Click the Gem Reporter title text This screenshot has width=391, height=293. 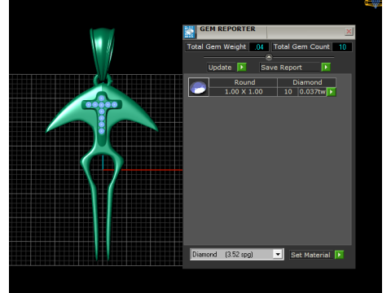[x=227, y=28]
